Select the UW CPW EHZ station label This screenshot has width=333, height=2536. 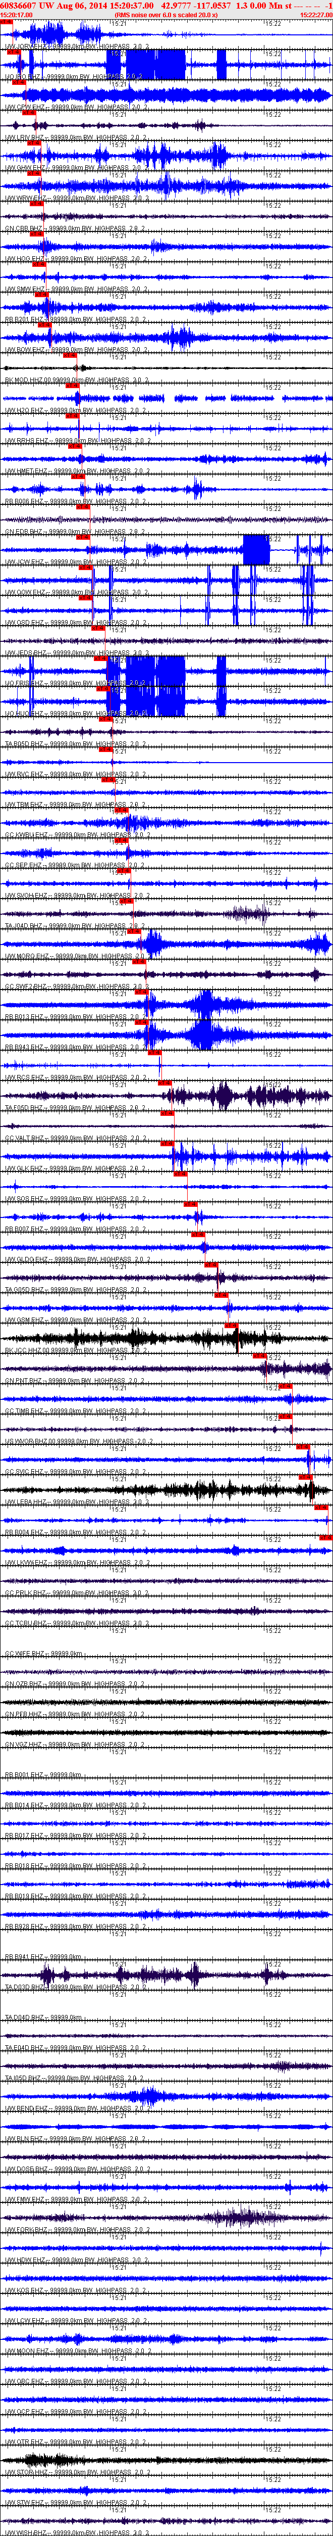[x=77, y=106]
